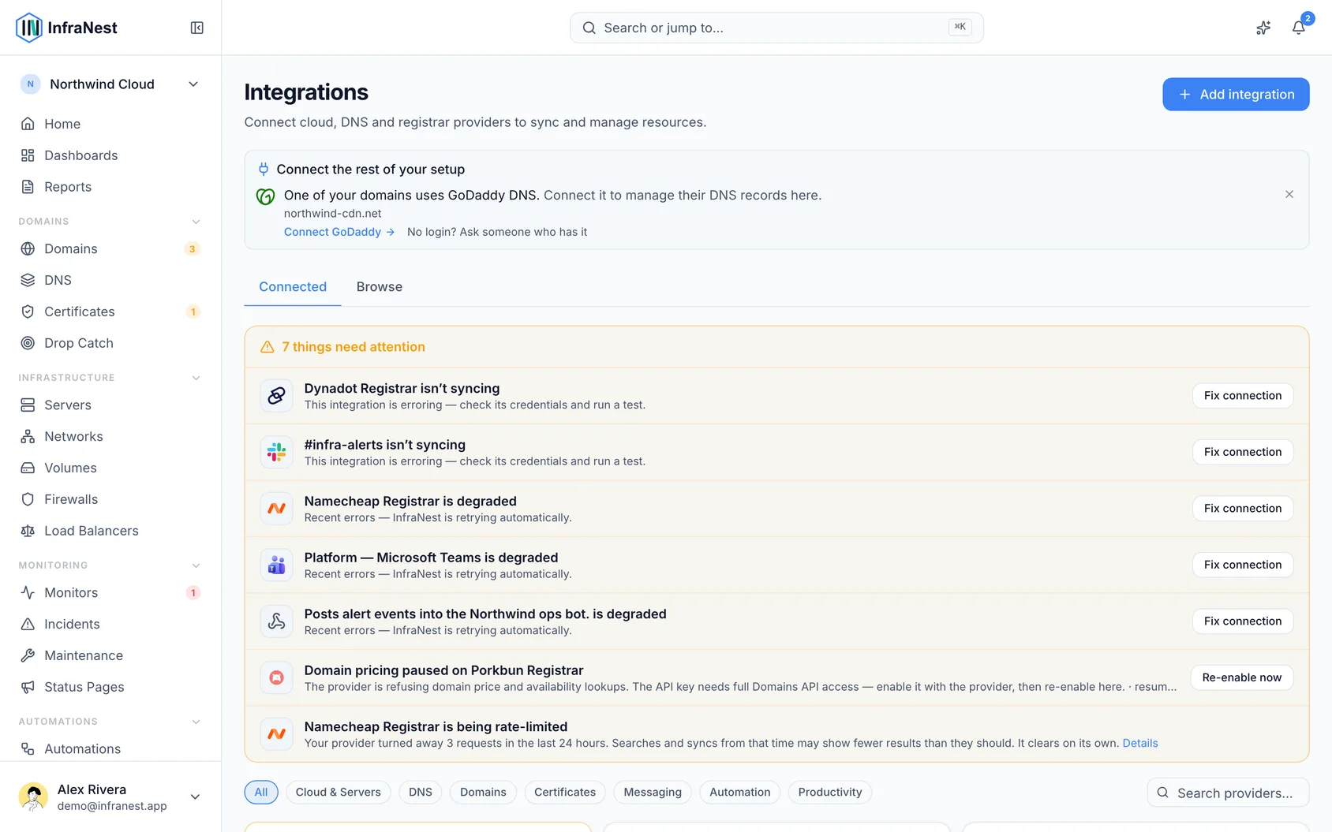The width and height of the screenshot is (1332, 832).
Task: Filter by DNS category chip
Action: coord(421,792)
